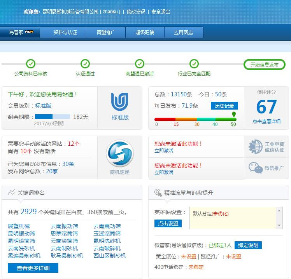Click the 认证通过 green checkmark icon
Image resolution: width=291 pixels, height=279 pixels.
point(85,64)
